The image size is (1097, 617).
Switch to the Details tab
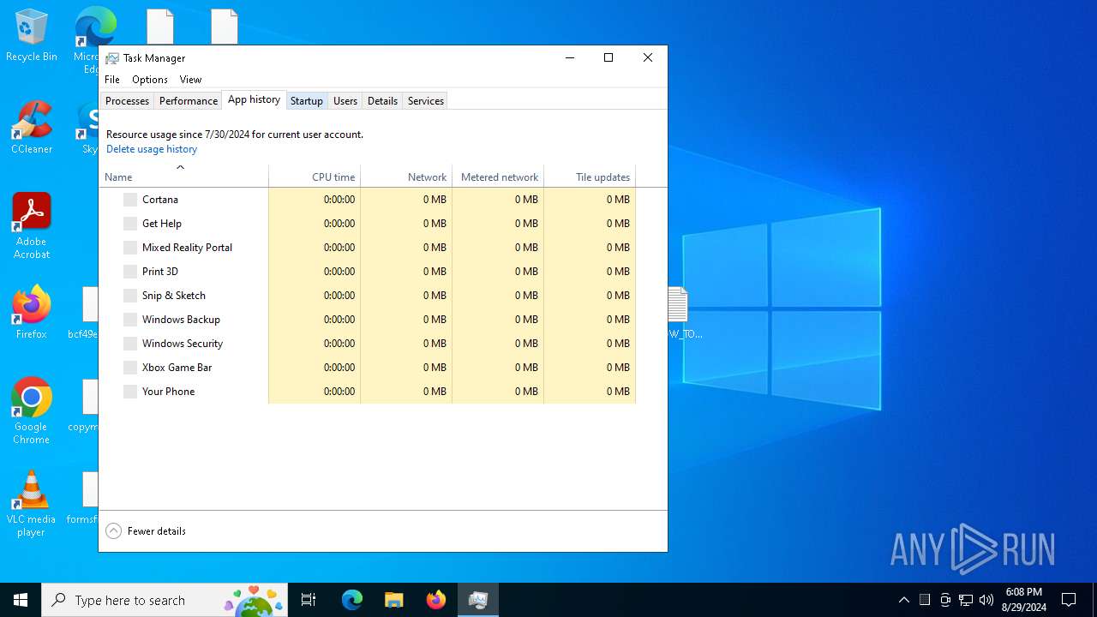pyautogui.click(x=382, y=101)
